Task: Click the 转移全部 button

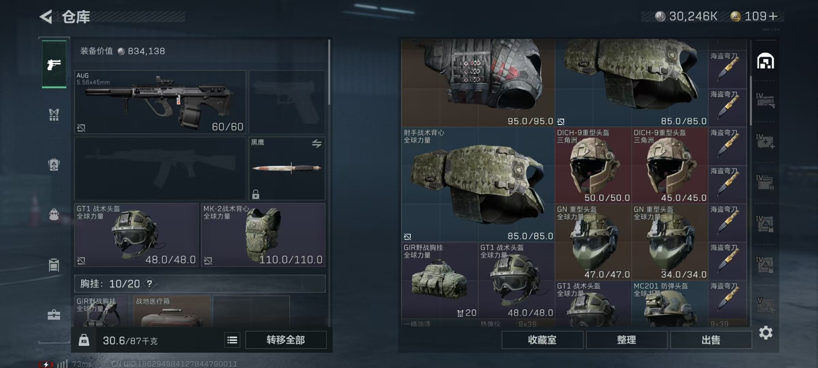Action: tap(286, 340)
